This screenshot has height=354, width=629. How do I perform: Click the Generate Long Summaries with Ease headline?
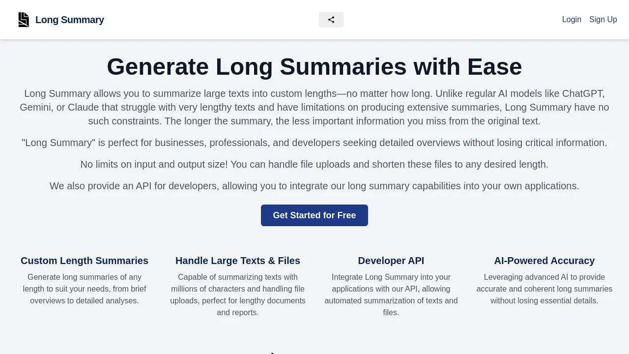314,67
